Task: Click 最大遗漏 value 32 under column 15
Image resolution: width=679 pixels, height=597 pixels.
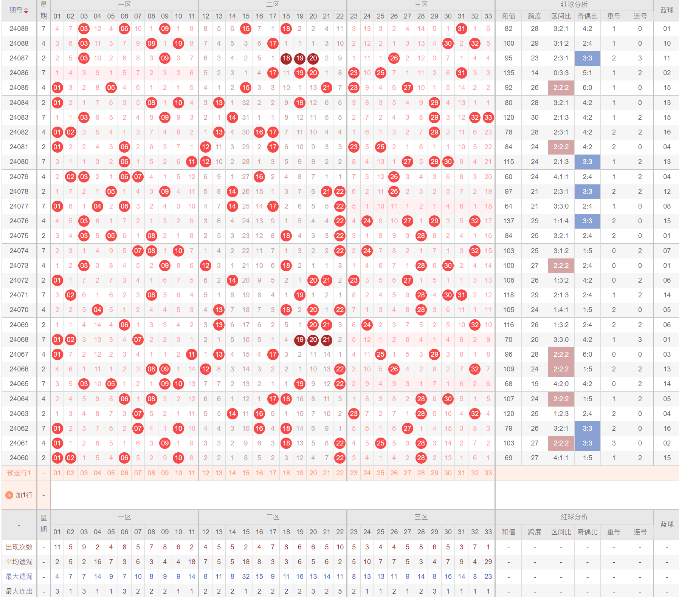Action: pos(246,577)
